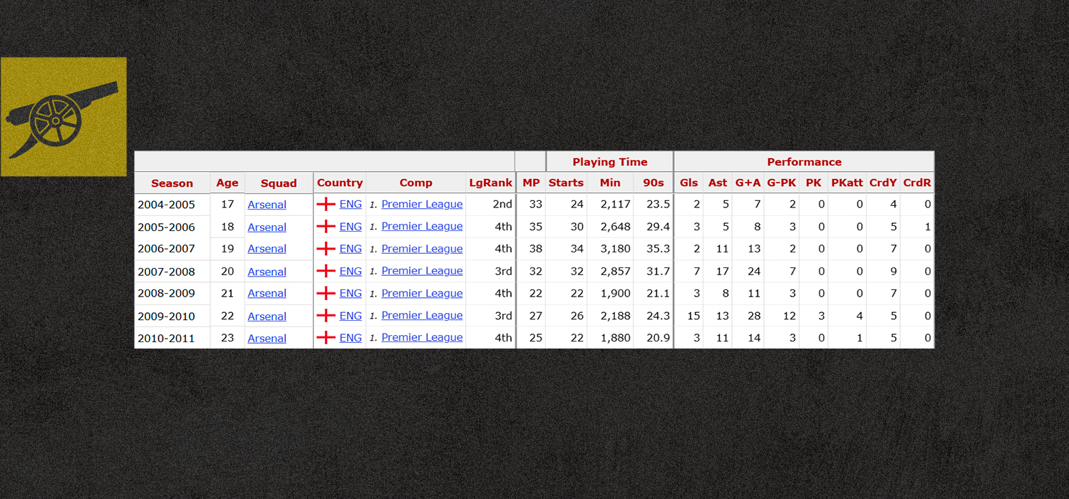
Task: Sort table by Min column header
Action: [610, 182]
